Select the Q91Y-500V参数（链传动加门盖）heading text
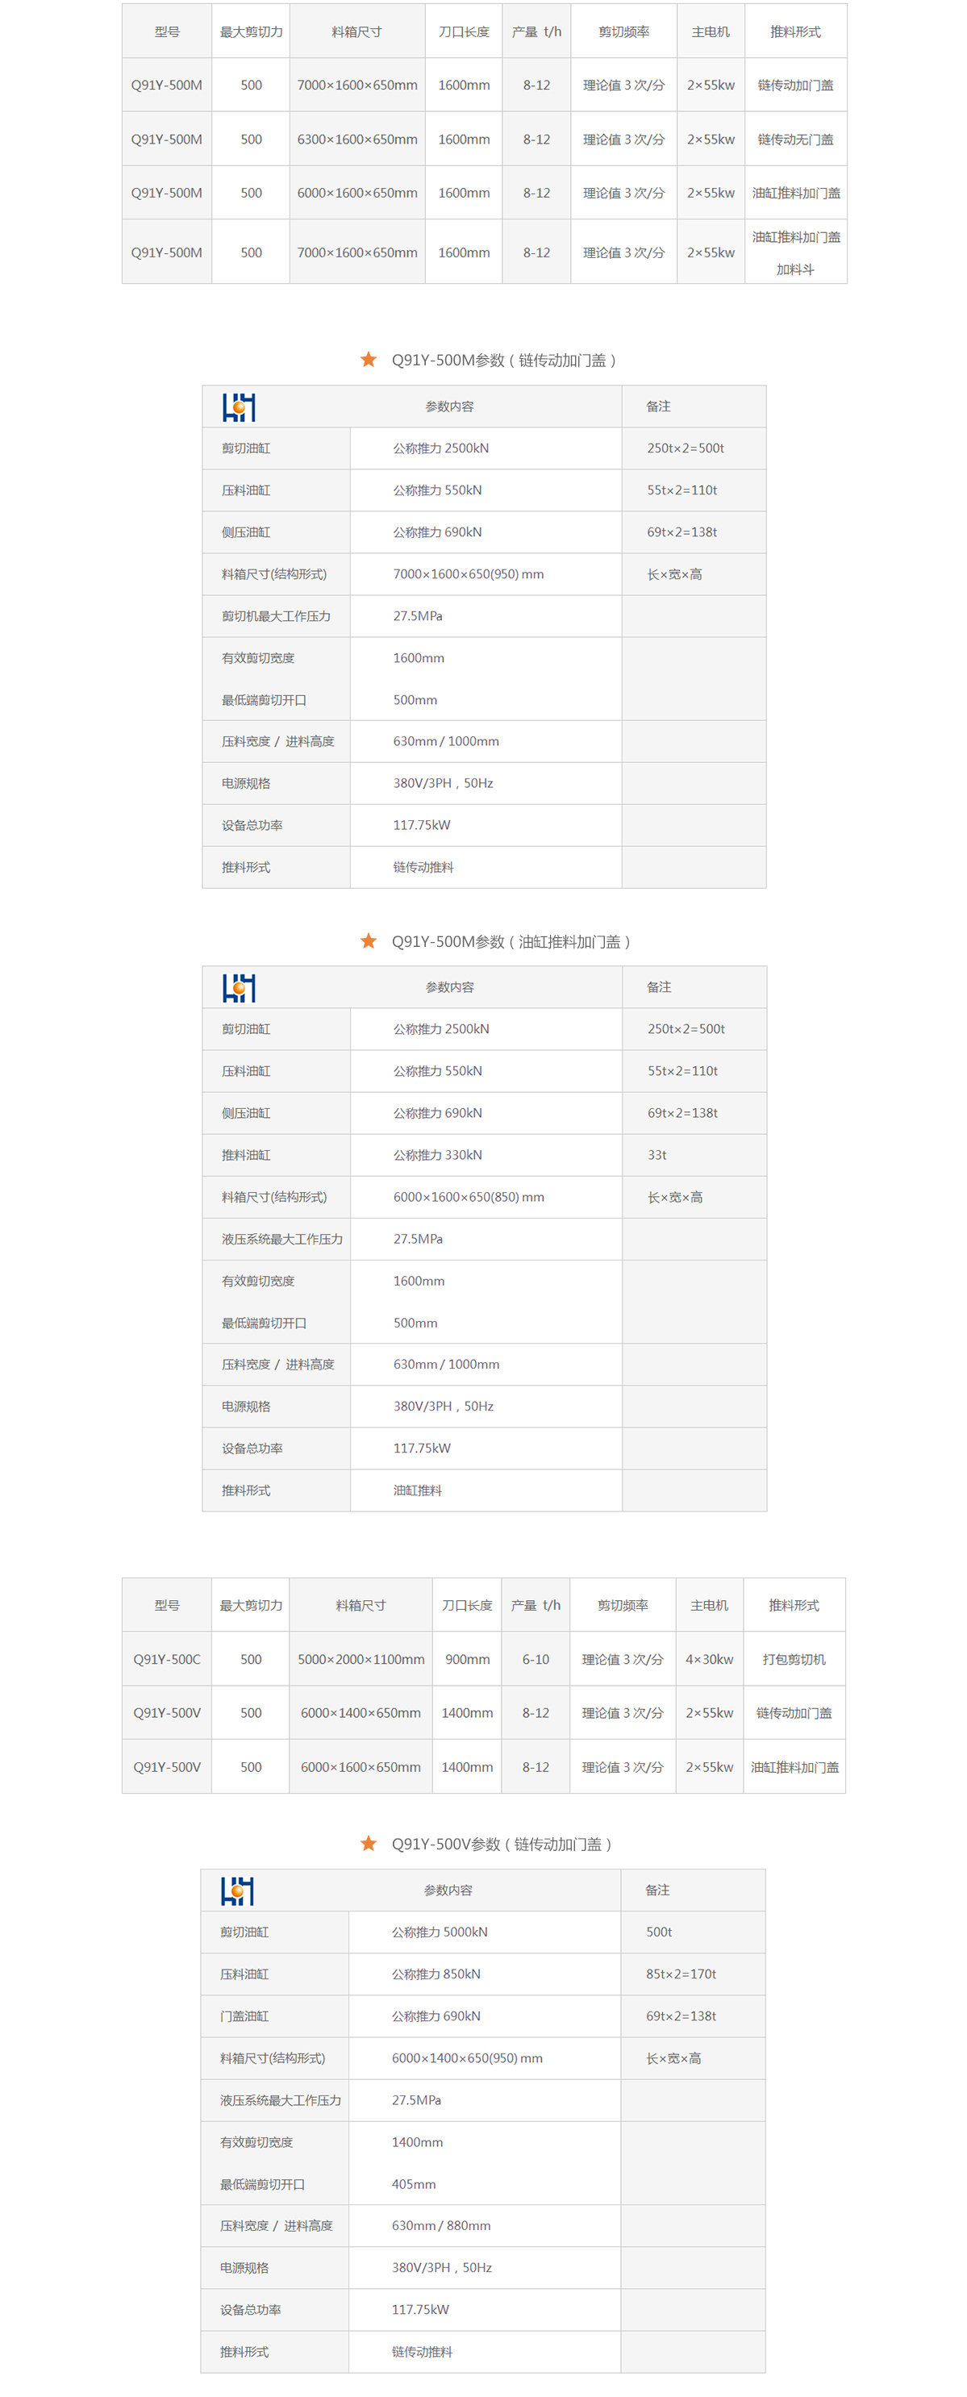The width and height of the screenshot is (967, 2397). tap(502, 1845)
